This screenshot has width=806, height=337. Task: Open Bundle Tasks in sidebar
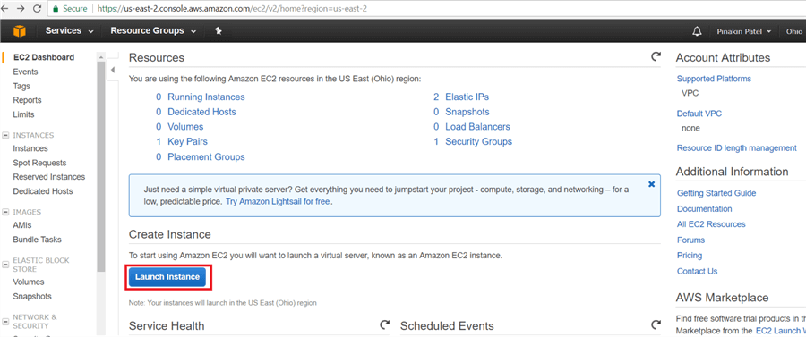click(37, 240)
